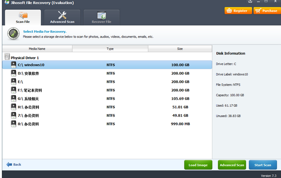Click the drive icon for C:\ windows10
Image resolution: width=281 pixels, height=178 pixels.
(x=14, y=65)
